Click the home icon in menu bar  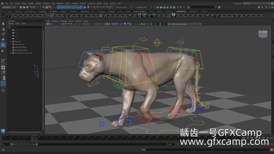(2, 3)
